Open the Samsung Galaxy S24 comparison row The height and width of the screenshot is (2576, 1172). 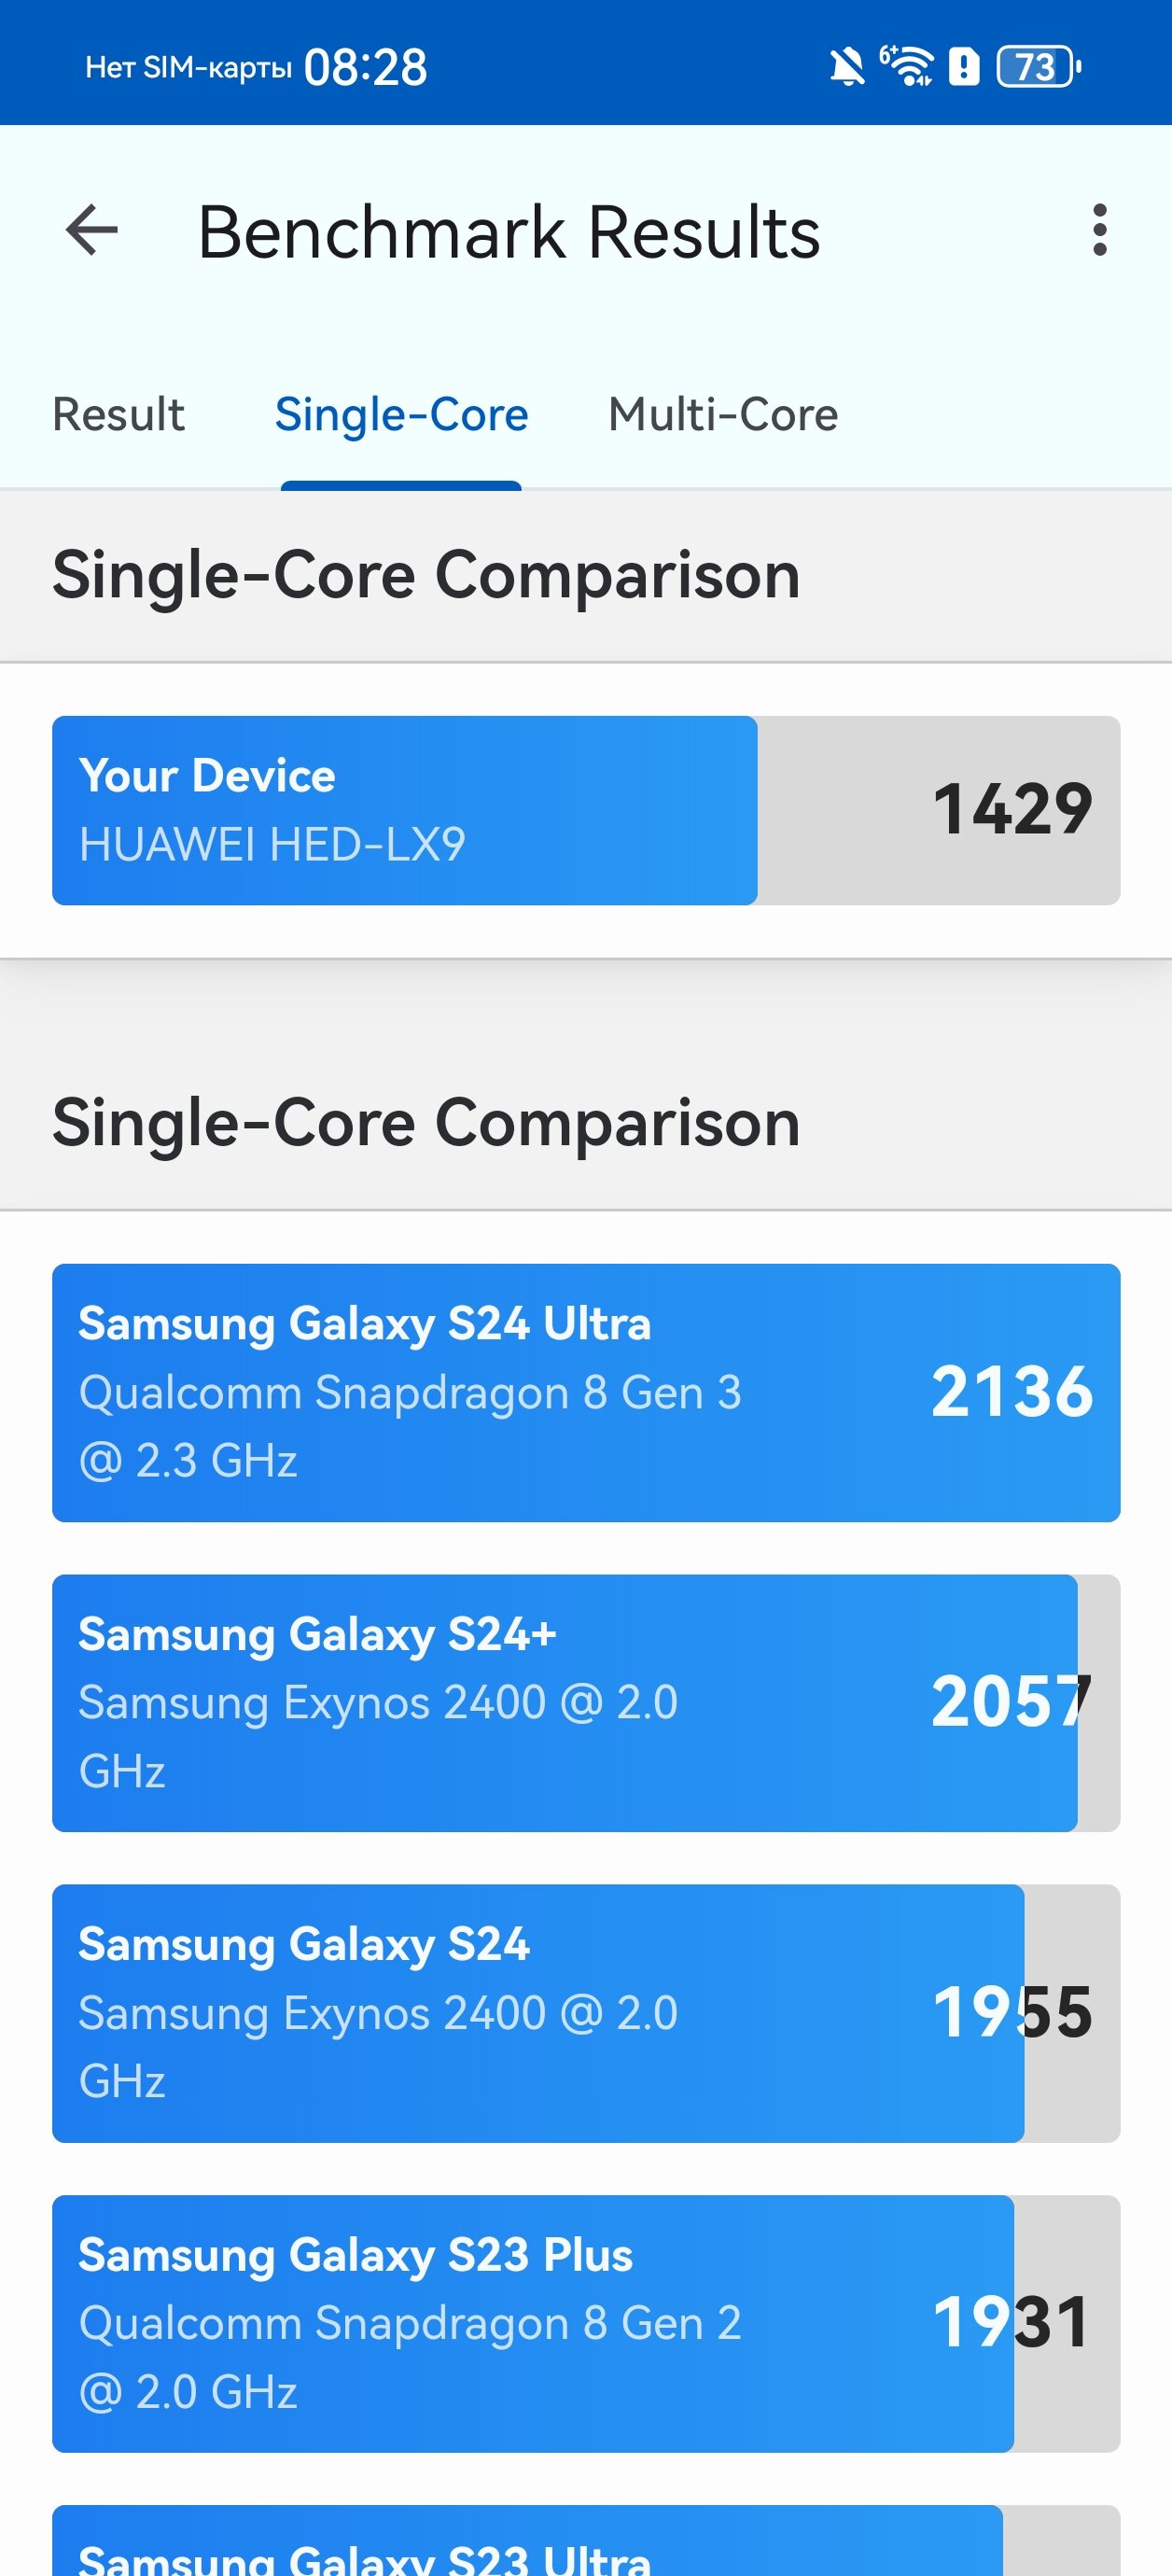(586, 2013)
